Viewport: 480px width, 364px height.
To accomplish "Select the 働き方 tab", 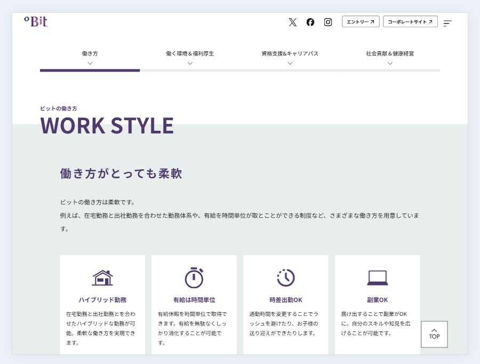I will [x=90, y=53].
